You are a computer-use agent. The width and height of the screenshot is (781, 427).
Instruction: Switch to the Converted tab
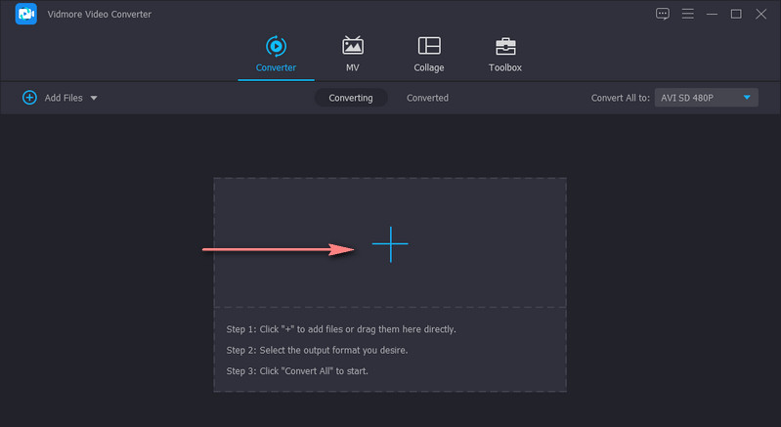427,98
